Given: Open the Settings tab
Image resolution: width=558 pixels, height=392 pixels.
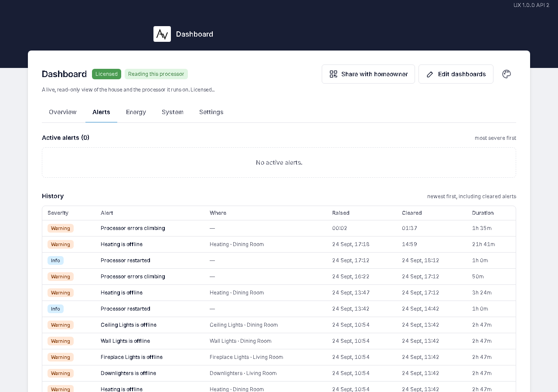Looking at the screenshot, I should (x=211, y=112).
